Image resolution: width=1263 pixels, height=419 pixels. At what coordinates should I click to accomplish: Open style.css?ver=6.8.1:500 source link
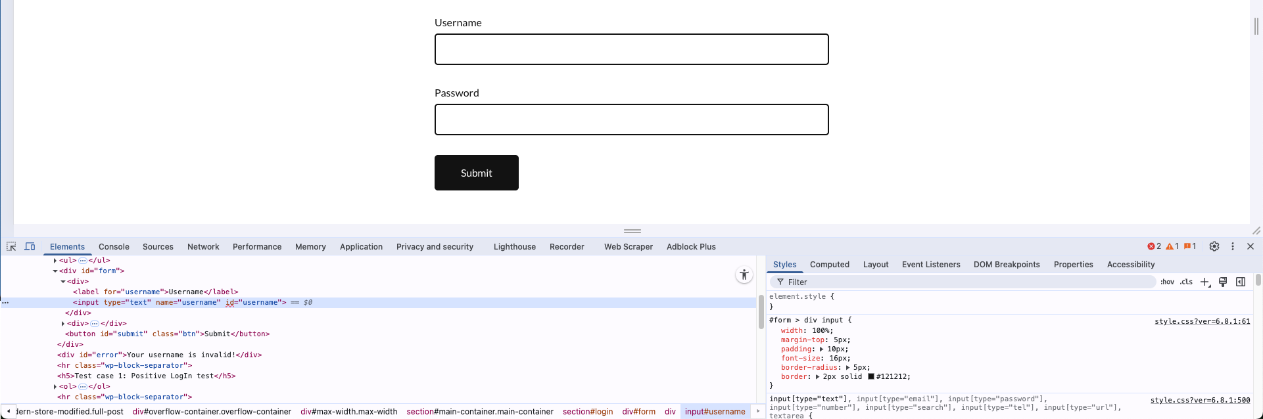[x=1201, y=400]
